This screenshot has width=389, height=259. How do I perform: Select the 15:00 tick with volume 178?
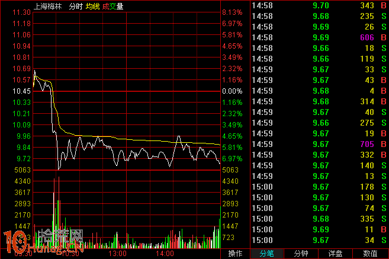pos(319,187)
